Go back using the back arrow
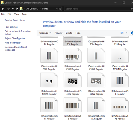The image size is (133, 120). pos(3,9)
